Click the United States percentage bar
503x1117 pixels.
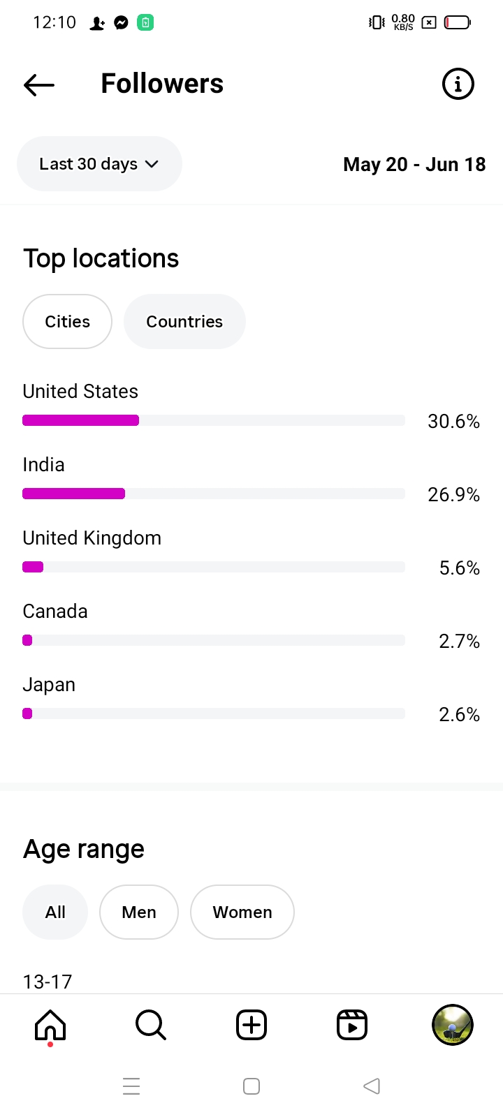click(214, 420)
